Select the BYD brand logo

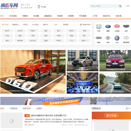click(117, 26)
